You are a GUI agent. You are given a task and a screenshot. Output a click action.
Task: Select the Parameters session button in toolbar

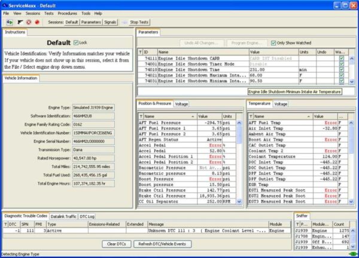[91, 22]
